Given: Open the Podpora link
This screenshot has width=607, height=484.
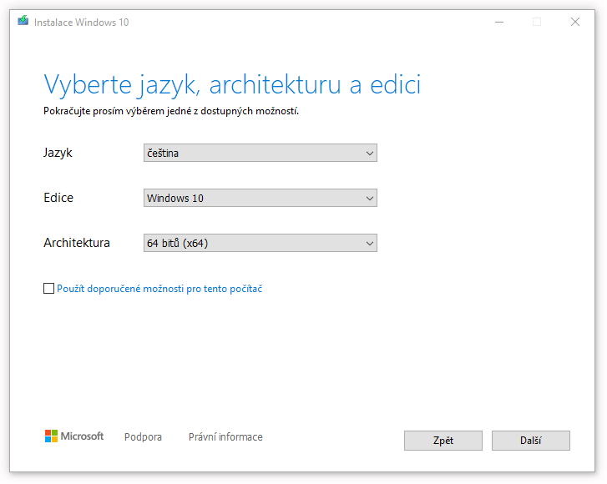Looking at the screenshot, I should [x=143, y=436].
